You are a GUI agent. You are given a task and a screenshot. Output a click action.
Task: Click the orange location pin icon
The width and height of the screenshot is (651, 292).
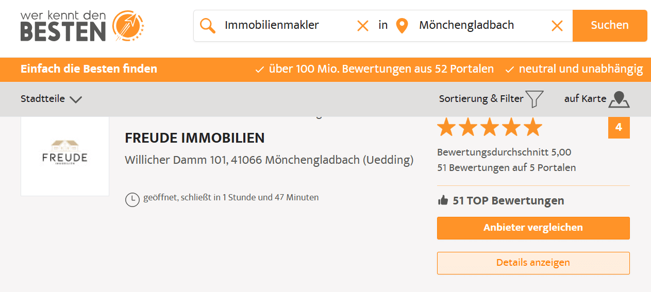402,25
